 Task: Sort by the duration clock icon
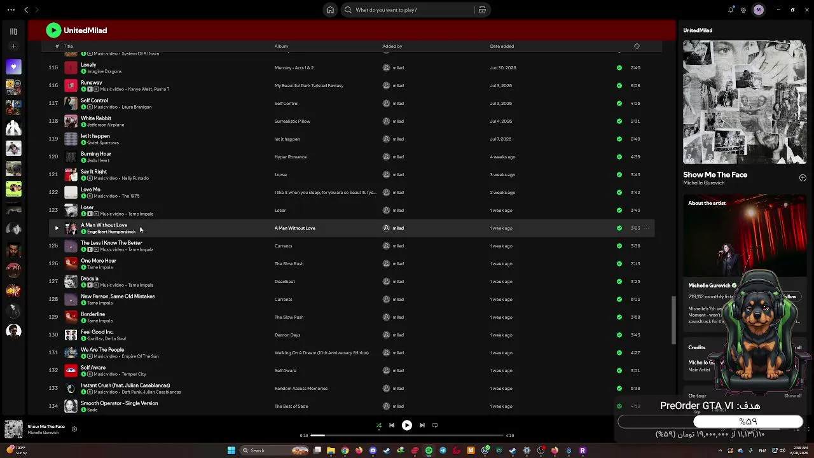637,46
